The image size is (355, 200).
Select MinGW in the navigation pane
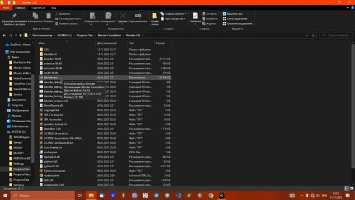pos(16,148)
